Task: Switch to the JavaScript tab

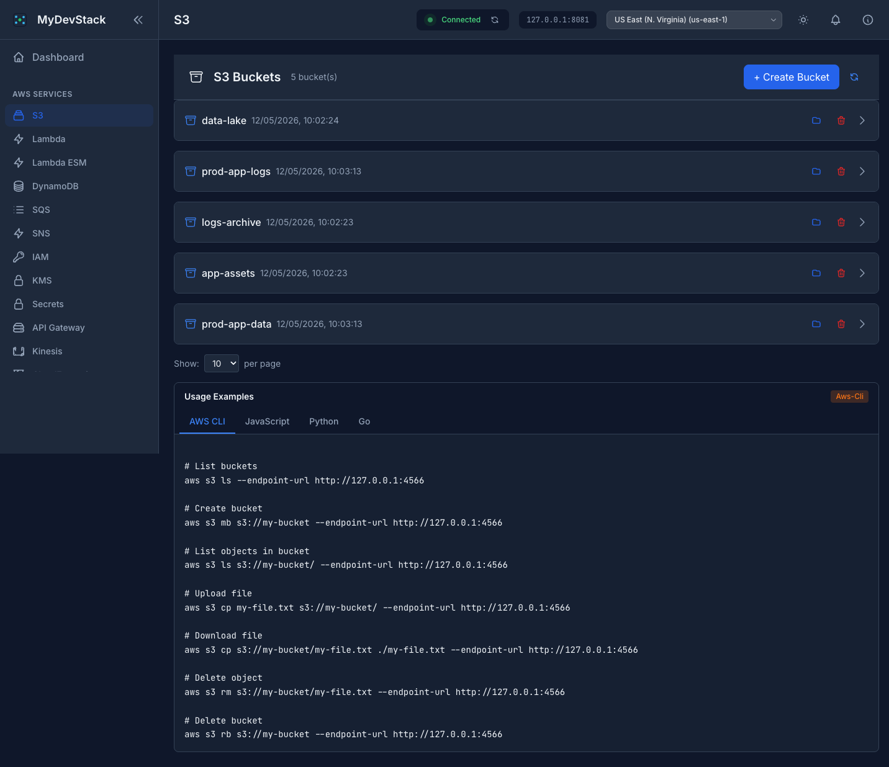Action: click(x=267, y=421)
